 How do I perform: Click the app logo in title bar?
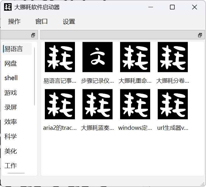(8, 7)
